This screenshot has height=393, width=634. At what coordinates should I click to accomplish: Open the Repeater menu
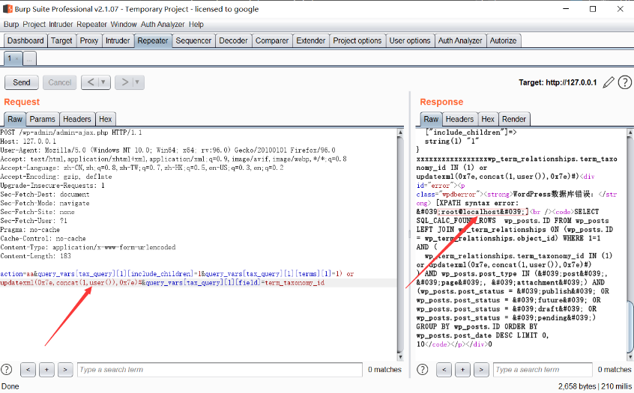(91, 24)
